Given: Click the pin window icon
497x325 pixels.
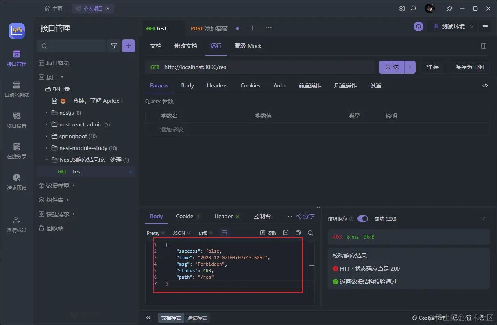Looking at the screenshot, I should 449,9.
